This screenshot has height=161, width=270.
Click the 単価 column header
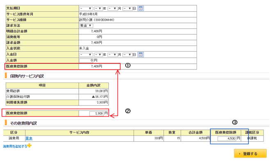[149, 132]
